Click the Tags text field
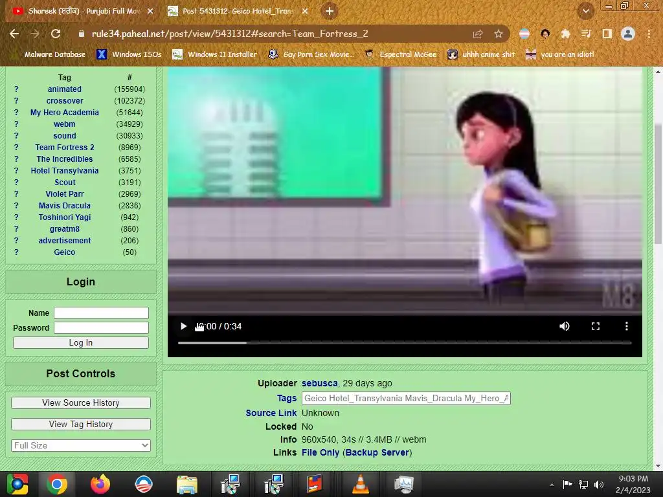This screenshot has width=663, height=497. (x=406, y=398)
